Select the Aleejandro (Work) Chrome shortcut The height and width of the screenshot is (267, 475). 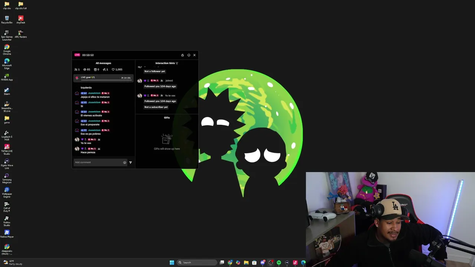click(7, 249)
